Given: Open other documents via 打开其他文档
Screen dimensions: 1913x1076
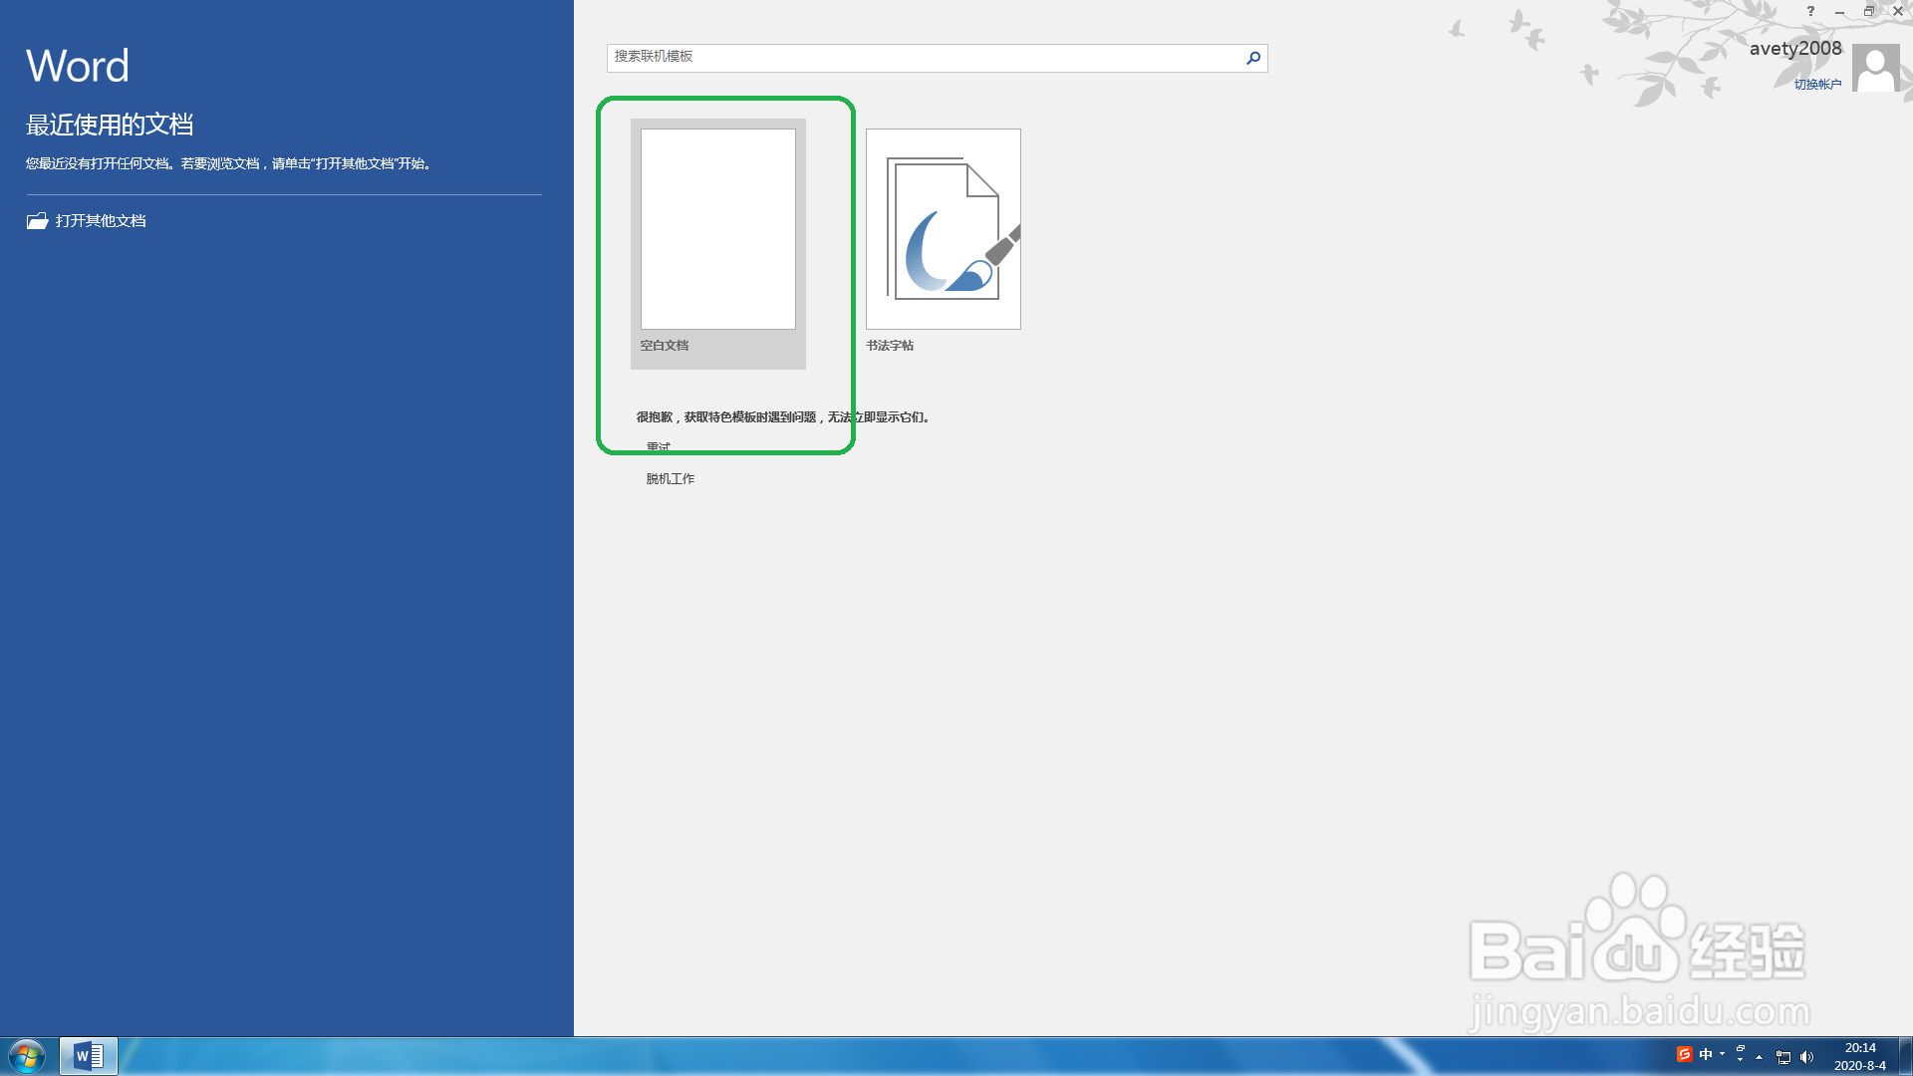Looking at the screenshot, I should pyautogui.click(x=87, y=221).
